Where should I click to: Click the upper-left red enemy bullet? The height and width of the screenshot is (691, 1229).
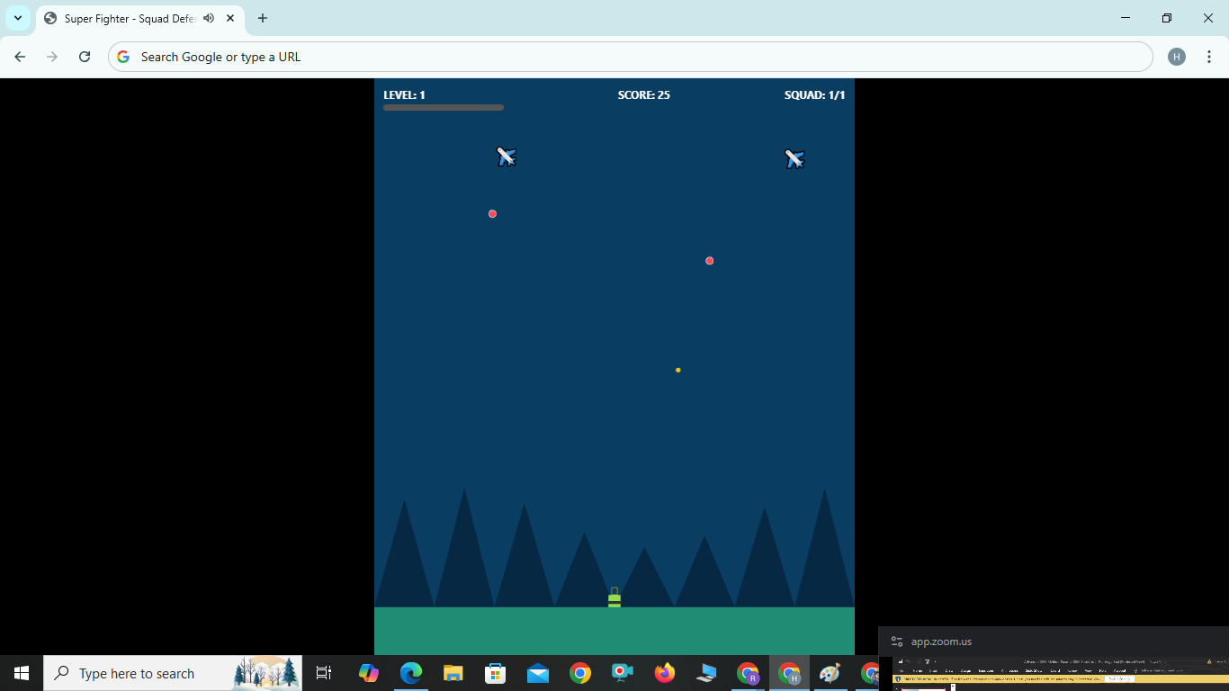coord(492,214)
